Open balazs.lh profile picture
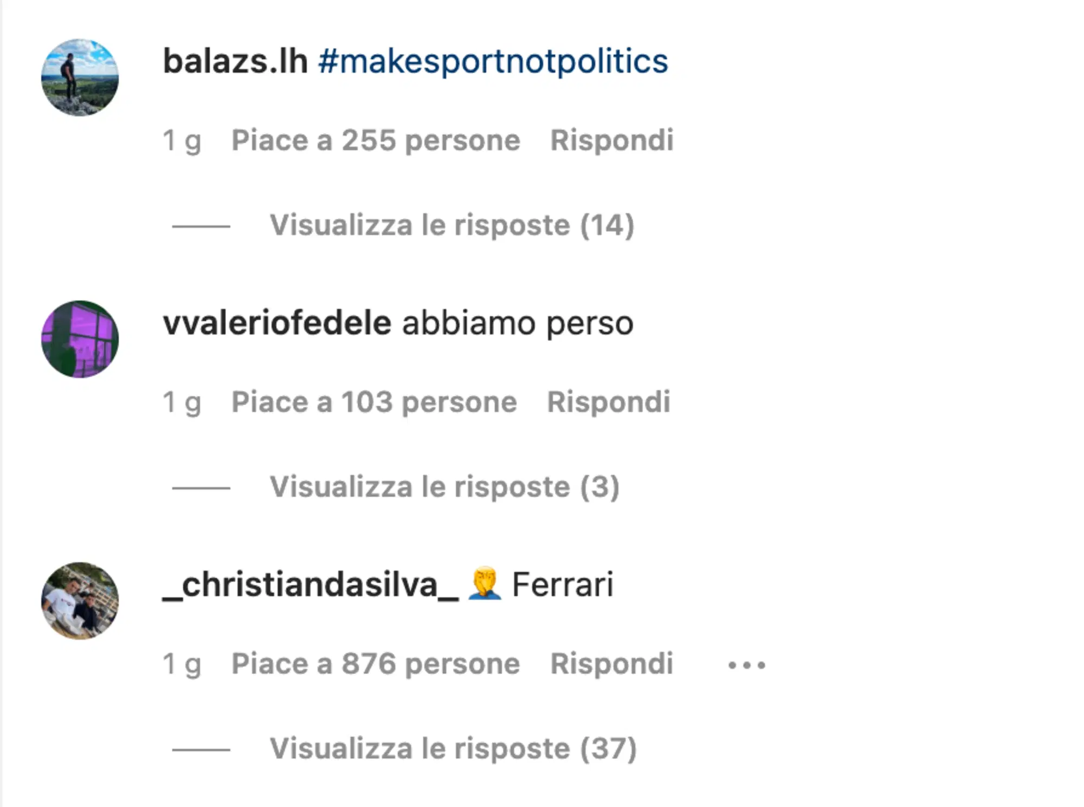This screenshot has width=1084, height=807. coord(80,77)
